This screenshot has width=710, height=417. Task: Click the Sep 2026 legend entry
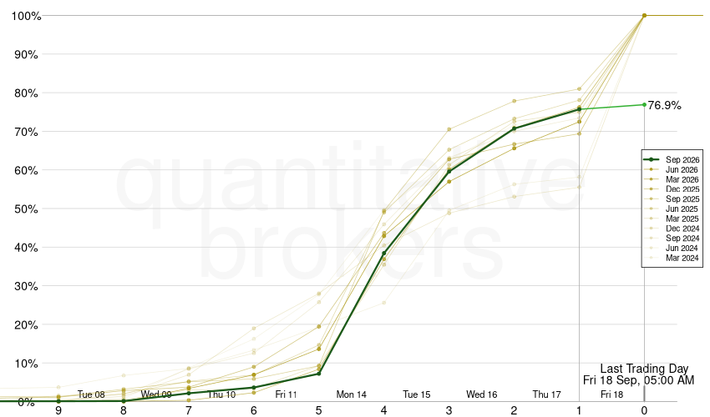672,159
